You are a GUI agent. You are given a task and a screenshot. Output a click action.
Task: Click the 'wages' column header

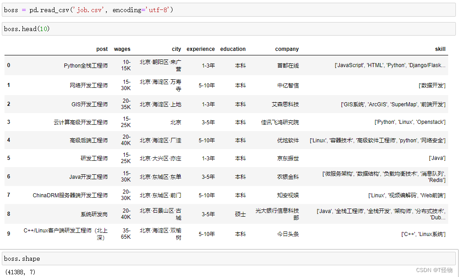tap(122, 49)
